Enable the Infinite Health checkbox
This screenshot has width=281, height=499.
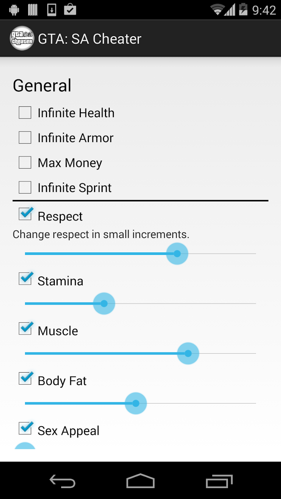point(25,113)
